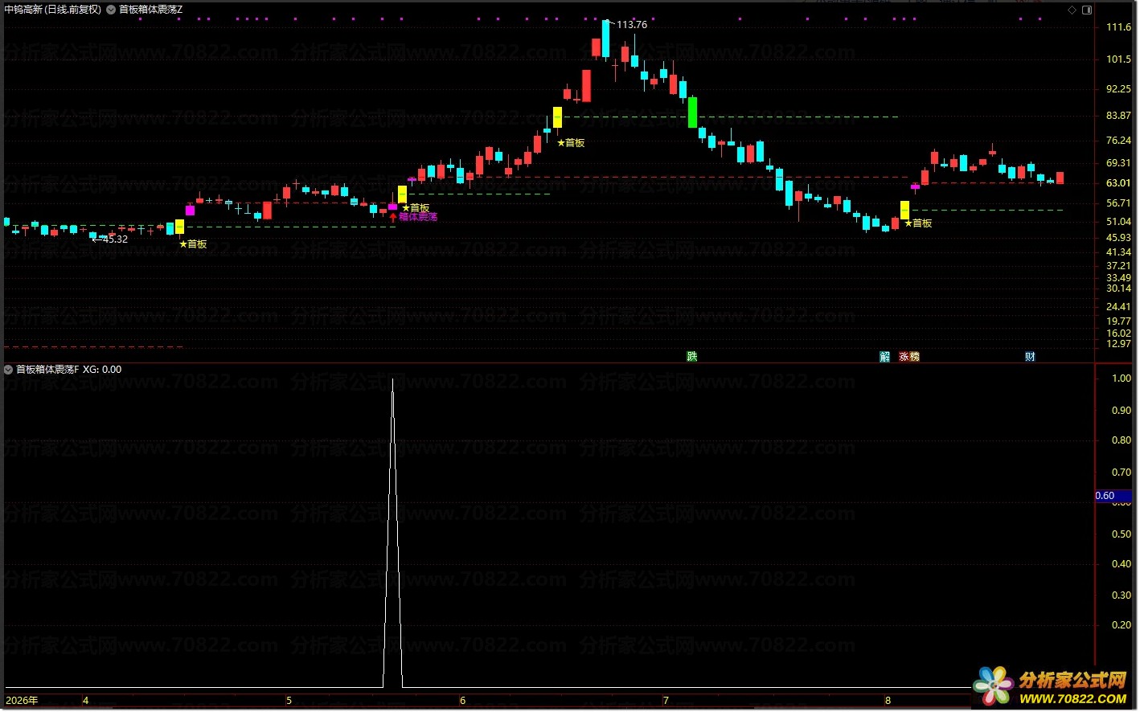Click the diamond icon at chart top-right

coord(1072,10)
